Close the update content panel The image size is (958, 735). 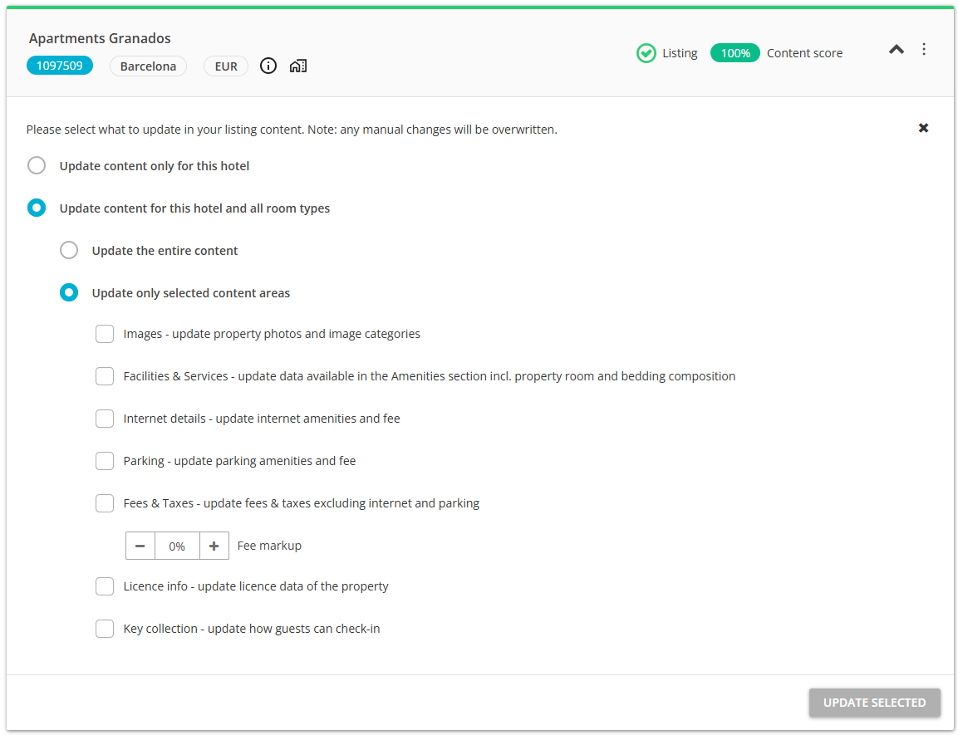pos(923,128)
